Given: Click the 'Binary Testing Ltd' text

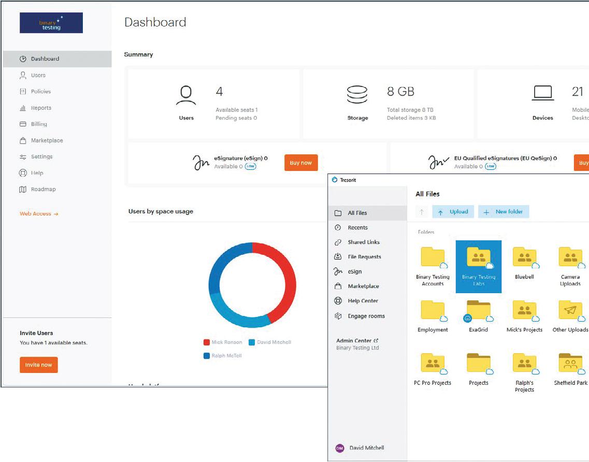Looking at the screenshot, I should [x=357, y=348].
